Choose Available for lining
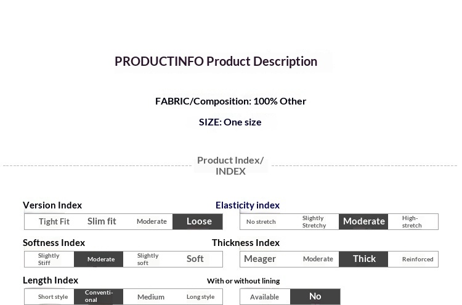 coord(265,297)
